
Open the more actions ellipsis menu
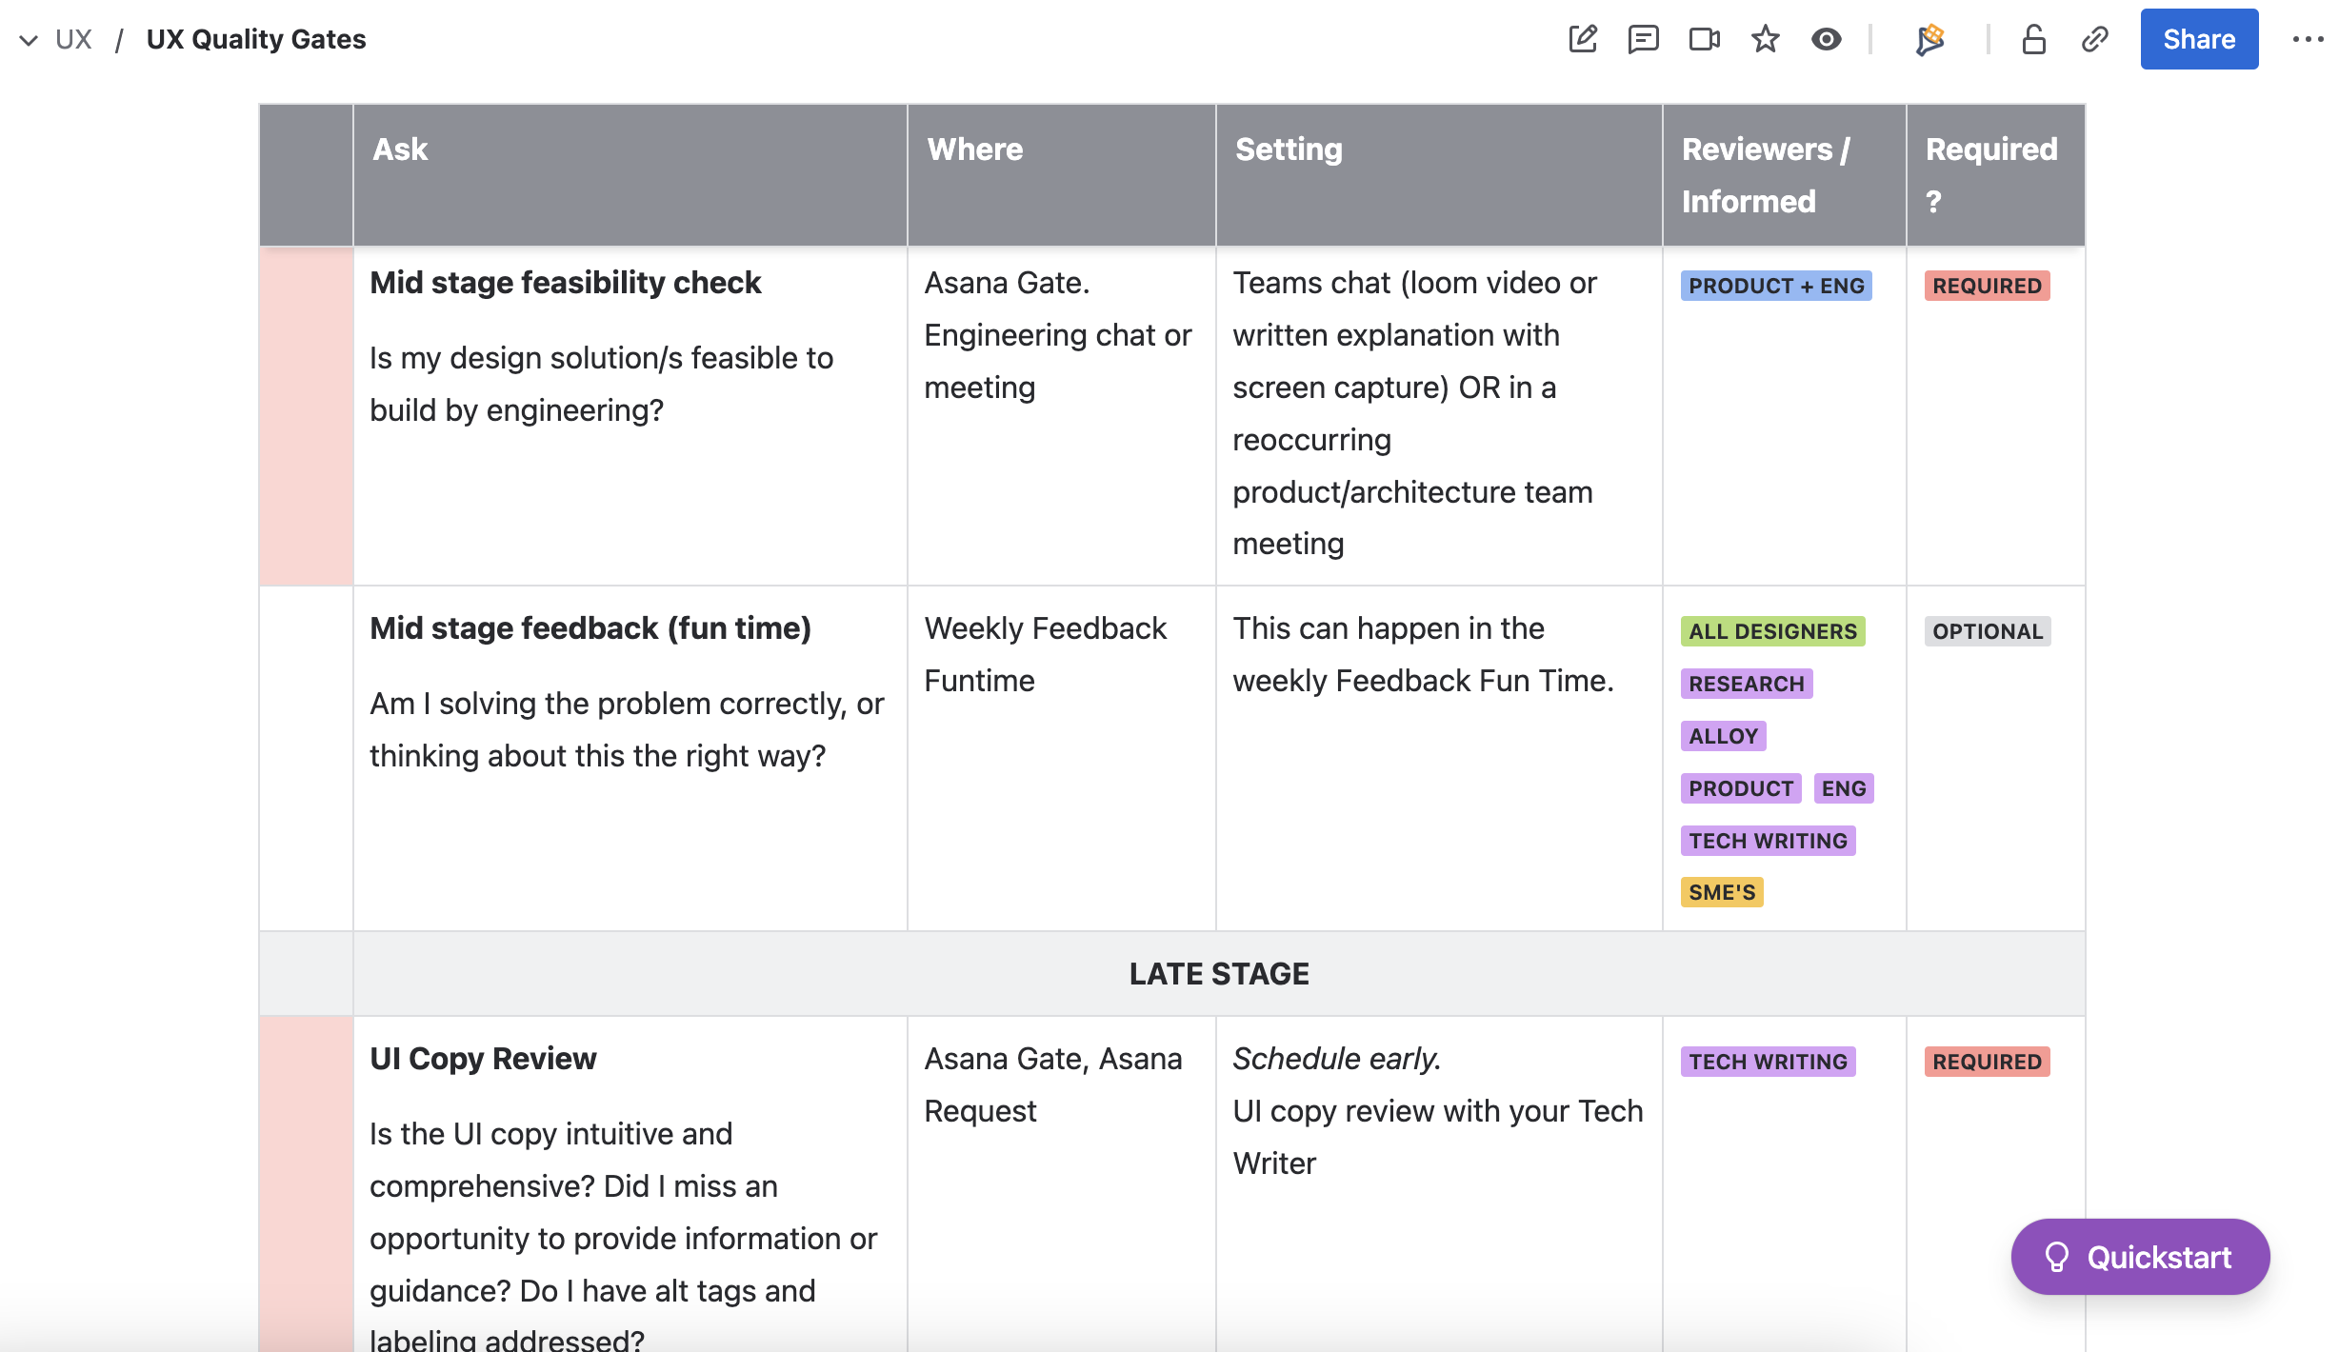(2308, 39)
